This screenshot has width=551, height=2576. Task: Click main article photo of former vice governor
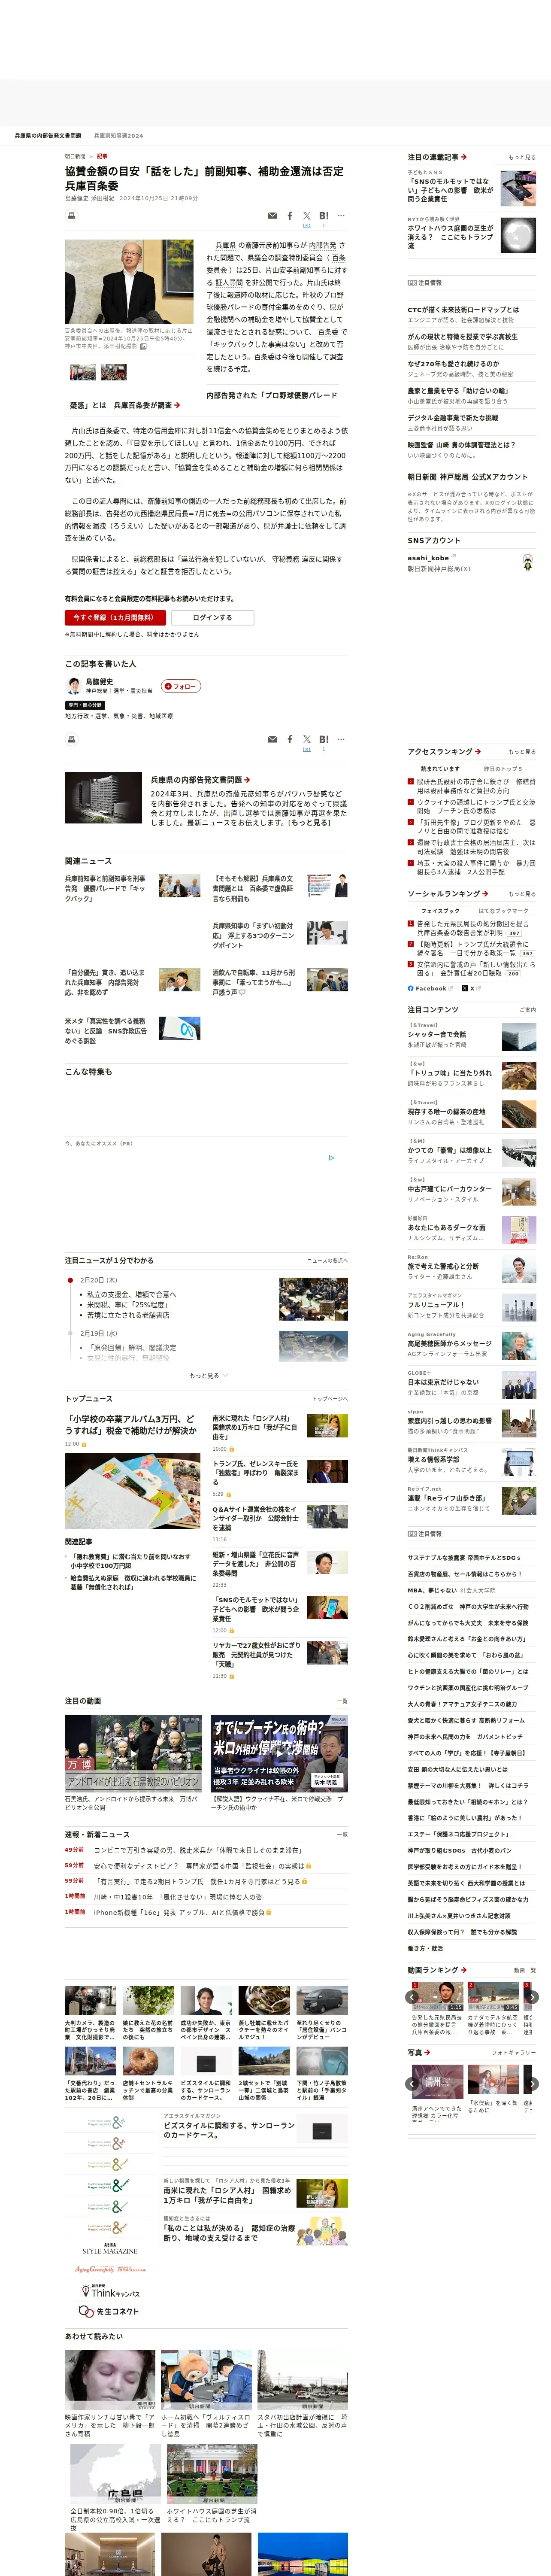[129, 282]
